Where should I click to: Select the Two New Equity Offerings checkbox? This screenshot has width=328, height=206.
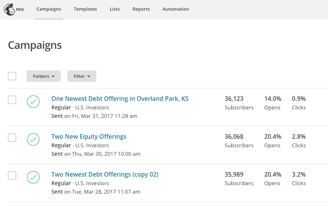click(12, 138)
